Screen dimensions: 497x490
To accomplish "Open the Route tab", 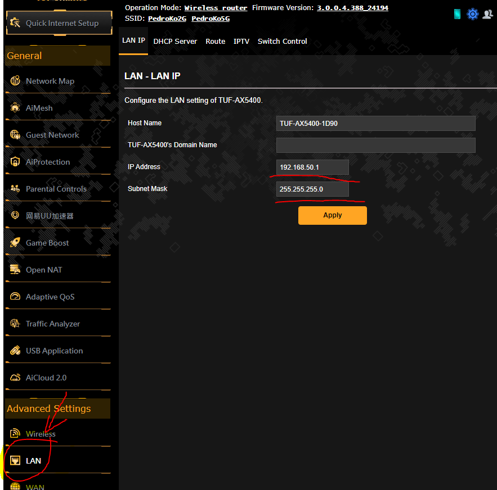I will (x=215, y=42).
